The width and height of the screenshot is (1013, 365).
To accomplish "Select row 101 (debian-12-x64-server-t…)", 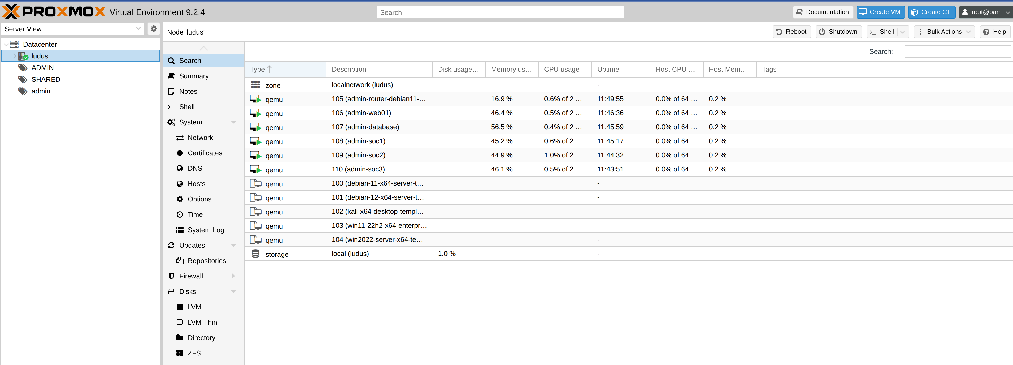I will click(x=628, y=197).
